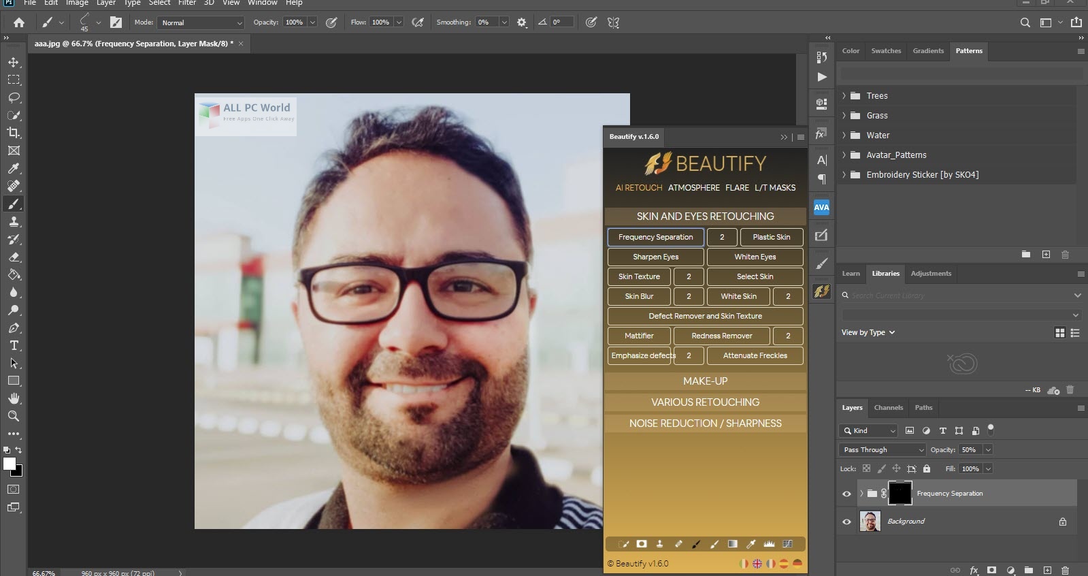Select the Crop tool
The width and height of the screenshot is (1088, 576).
tap(14, 133)
